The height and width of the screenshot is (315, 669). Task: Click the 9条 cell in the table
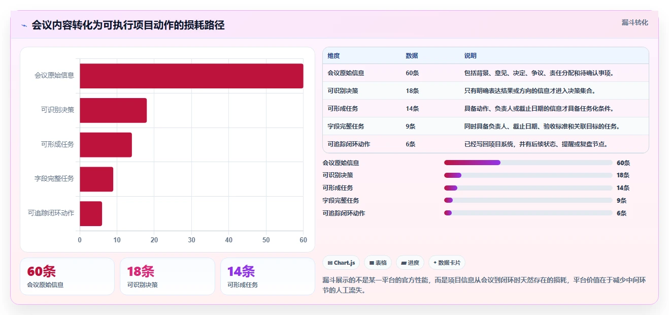tap(411, 127)
